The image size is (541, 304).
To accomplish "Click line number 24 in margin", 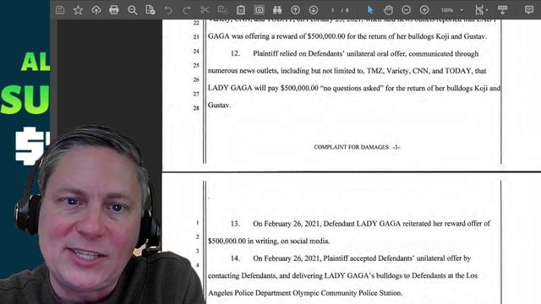I will pos(196,51).
